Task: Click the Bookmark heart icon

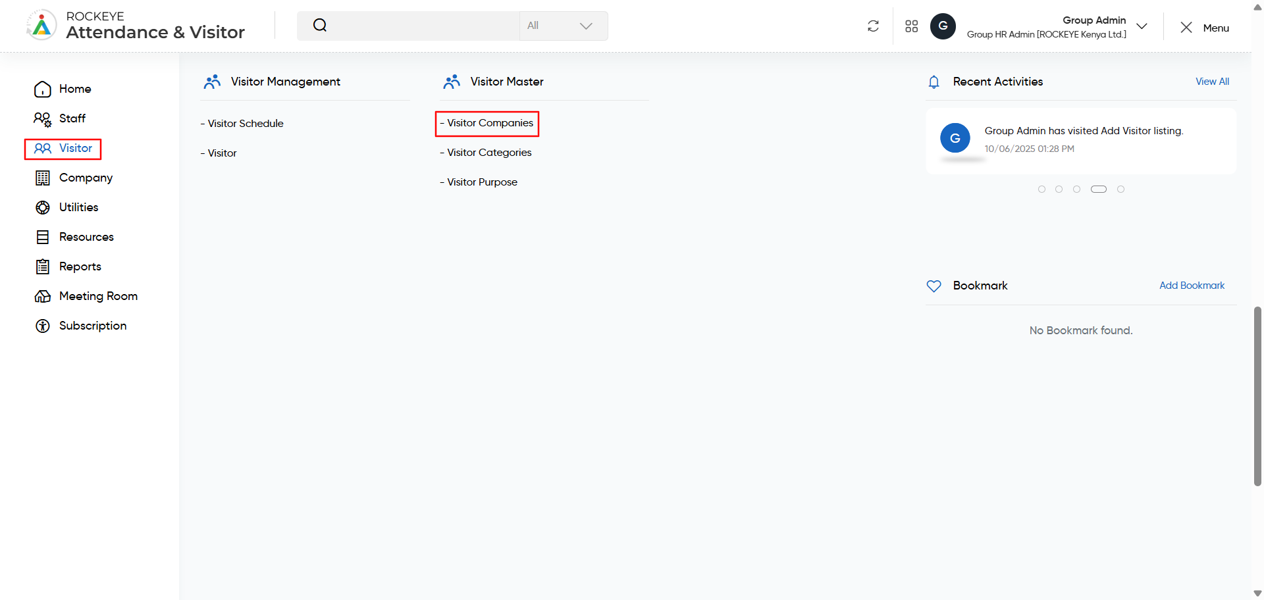Action: click(934, 286)
